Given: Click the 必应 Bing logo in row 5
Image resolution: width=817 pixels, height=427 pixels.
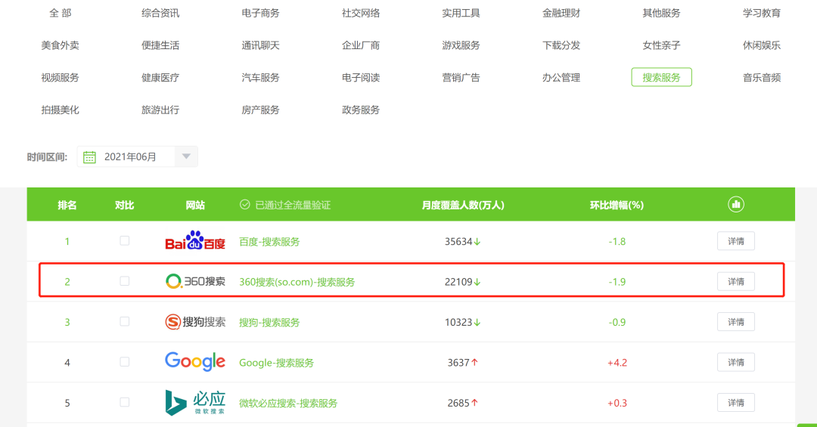Looking at the screenshot, I should (x=195, y=403).
